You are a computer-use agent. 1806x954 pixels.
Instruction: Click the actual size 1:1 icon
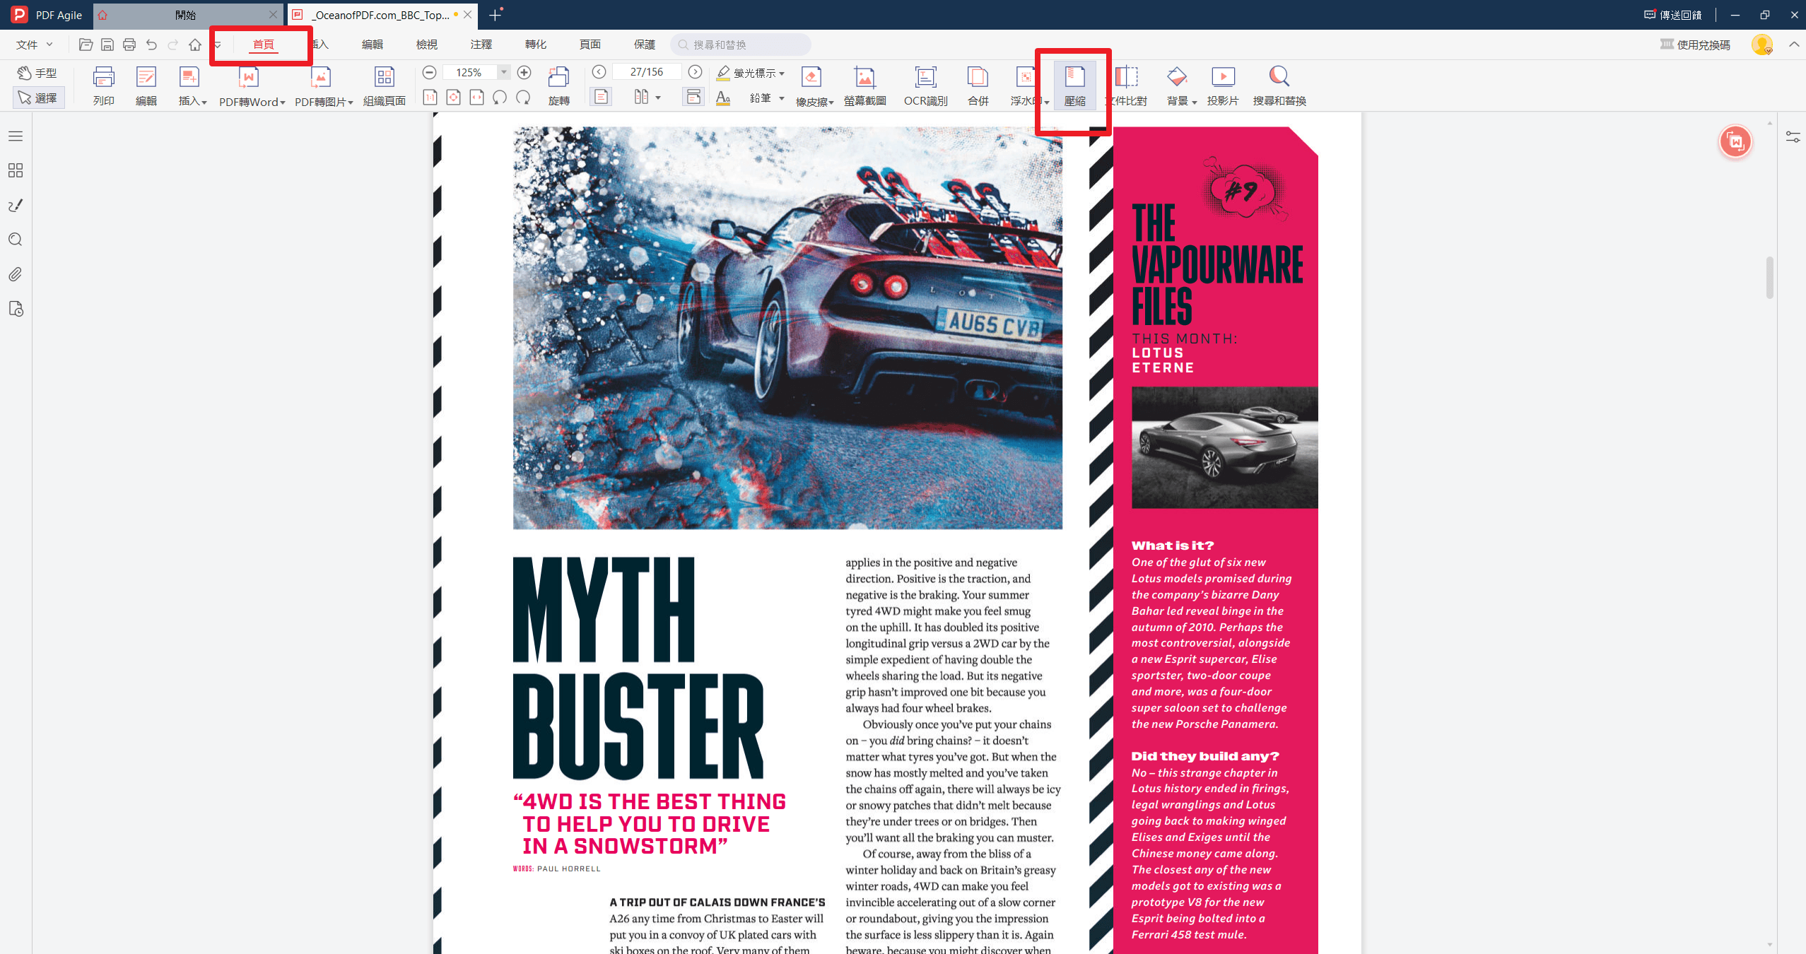click(x=430, y=98)
